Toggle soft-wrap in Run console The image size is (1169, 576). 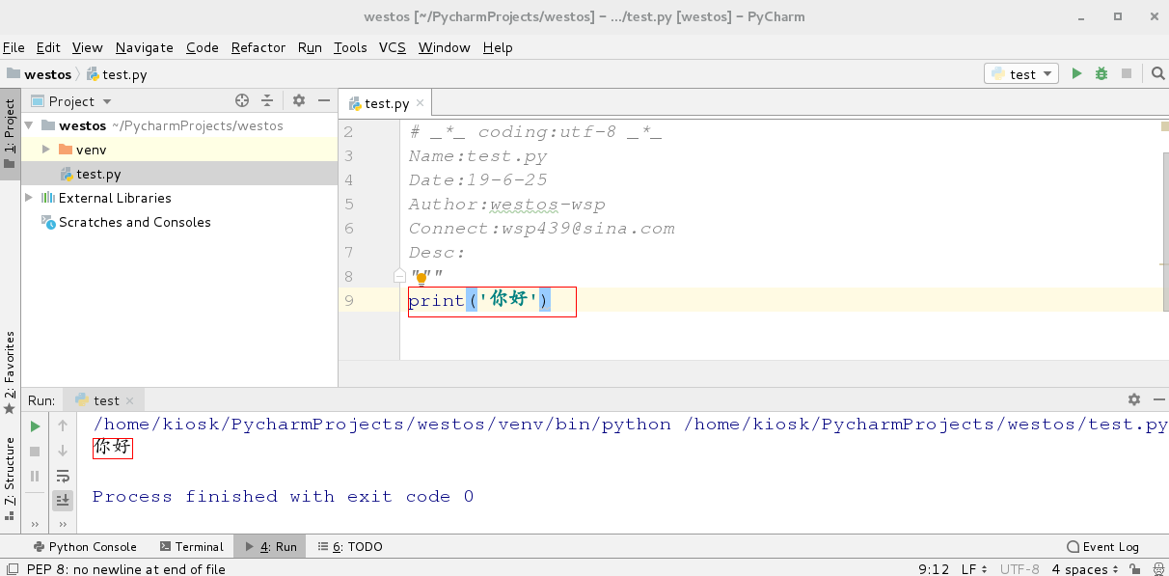click(63, 476)
